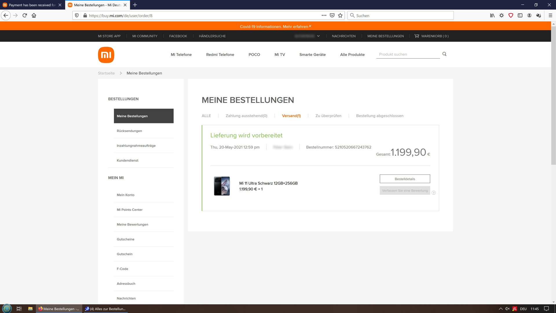
Task: Switch to the Payment has been received tab
Action: 32,5
